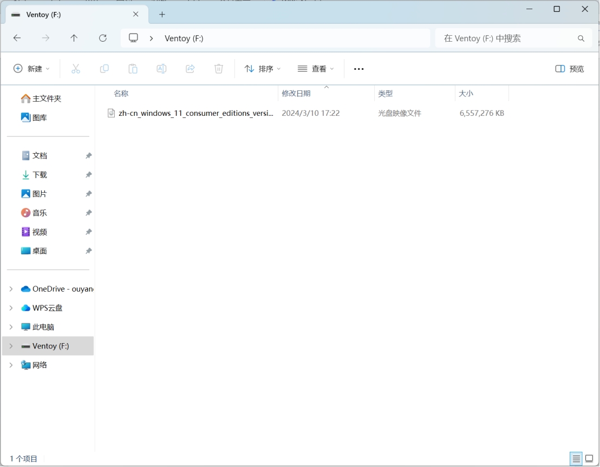Screen dimensions: 600x467
Task: Go up one folder level
Action: click(x=74, y=38)
